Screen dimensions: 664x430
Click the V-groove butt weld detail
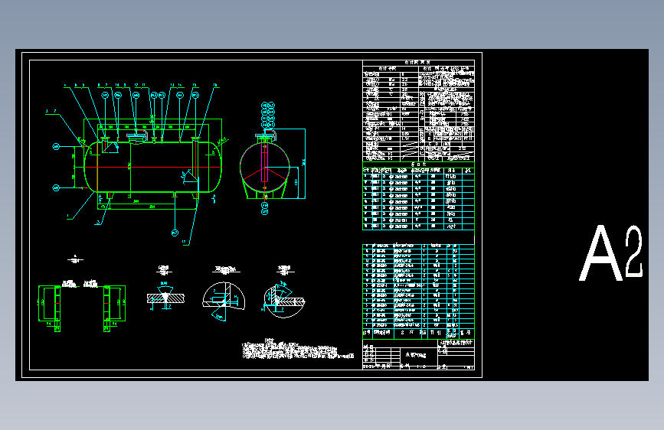pyautogui.click(x=165, y=297)
